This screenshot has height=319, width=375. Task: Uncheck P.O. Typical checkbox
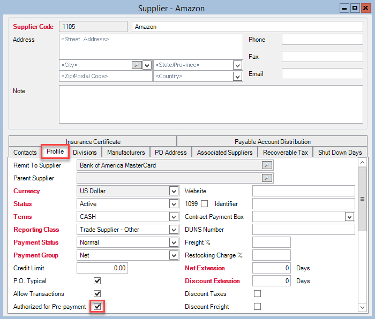[97, 281]
